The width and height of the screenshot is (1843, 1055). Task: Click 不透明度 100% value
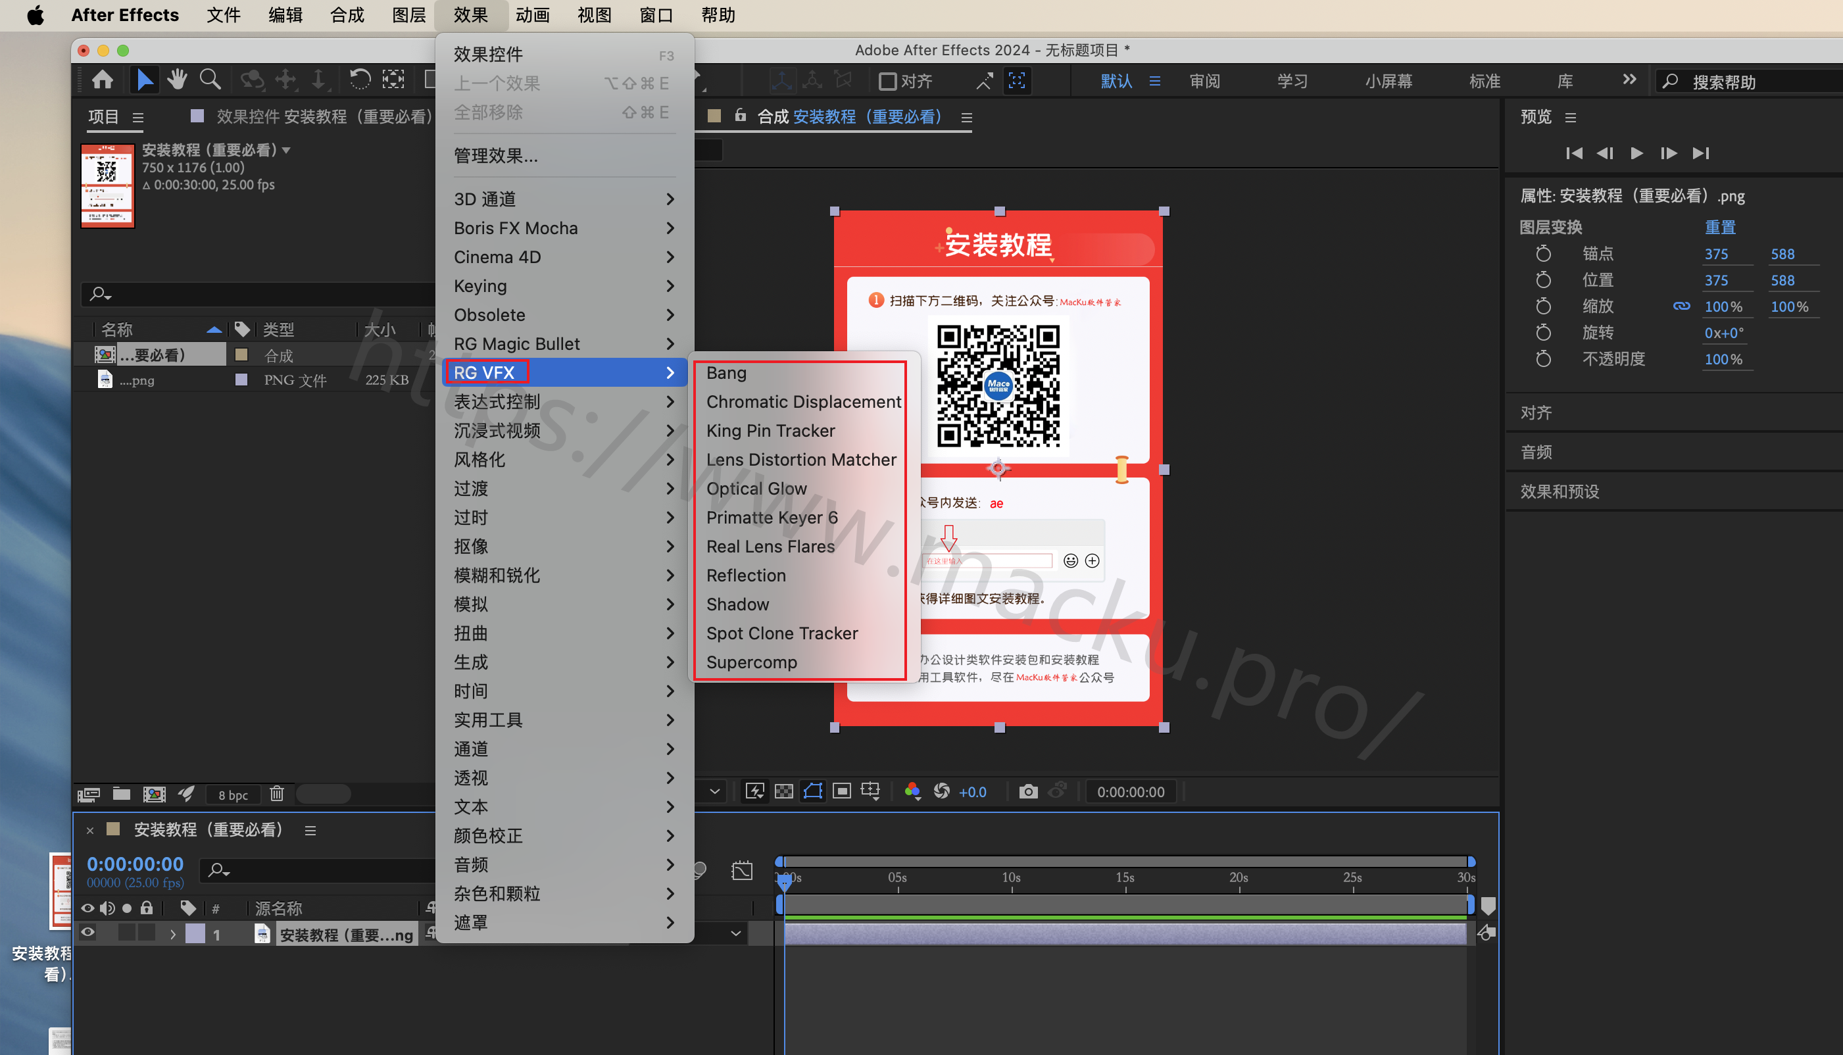pyautogui.click(x=1723, y=358)
